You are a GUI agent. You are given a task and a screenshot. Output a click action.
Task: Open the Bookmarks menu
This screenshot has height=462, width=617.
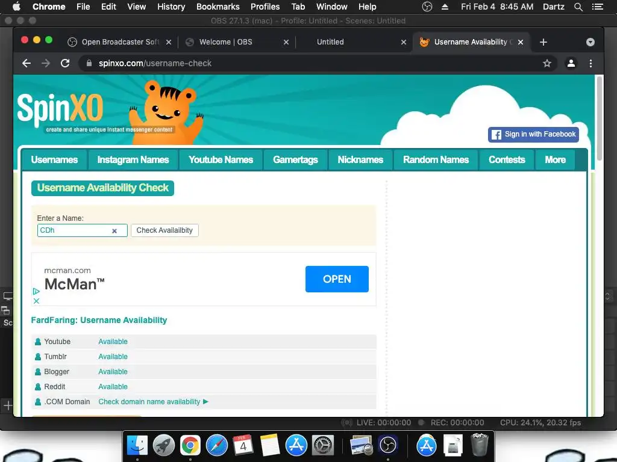pos(218,7)
